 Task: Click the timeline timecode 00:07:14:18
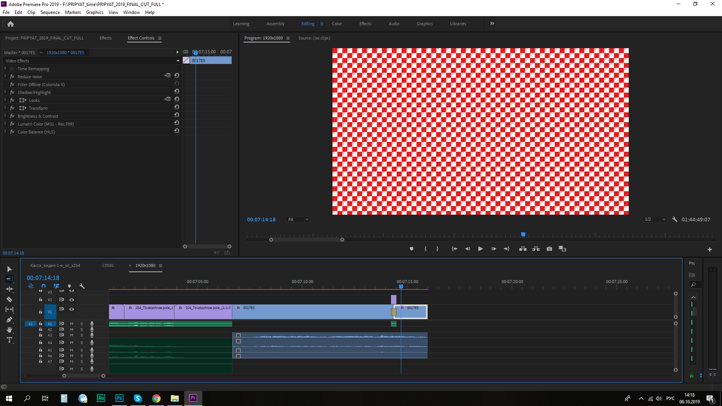click(x=43, y=278)
